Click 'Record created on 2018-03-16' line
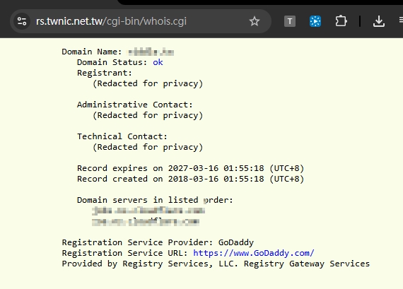 coord(190,179)
